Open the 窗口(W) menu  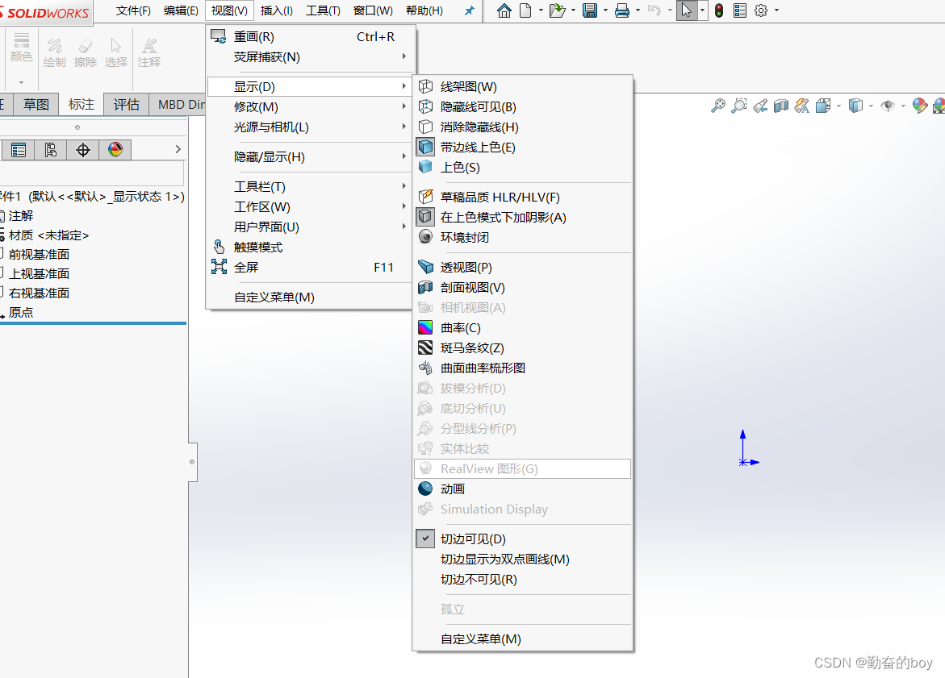pos(373,10)
